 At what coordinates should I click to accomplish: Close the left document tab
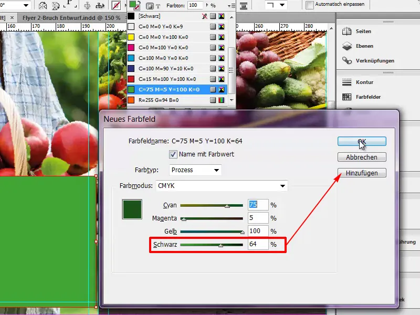[12, 18]
